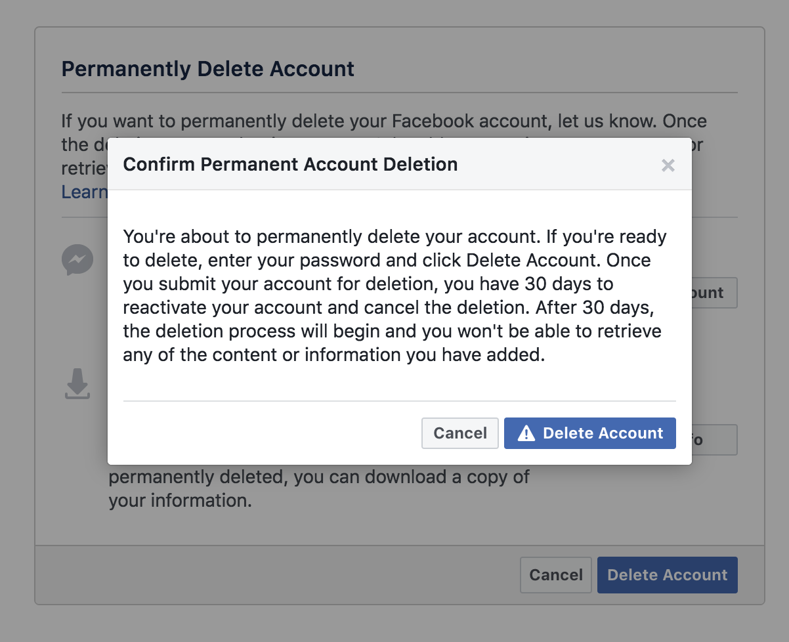
Task: Click the partially hidden Deactivate Account button
Action: [714, 293]
